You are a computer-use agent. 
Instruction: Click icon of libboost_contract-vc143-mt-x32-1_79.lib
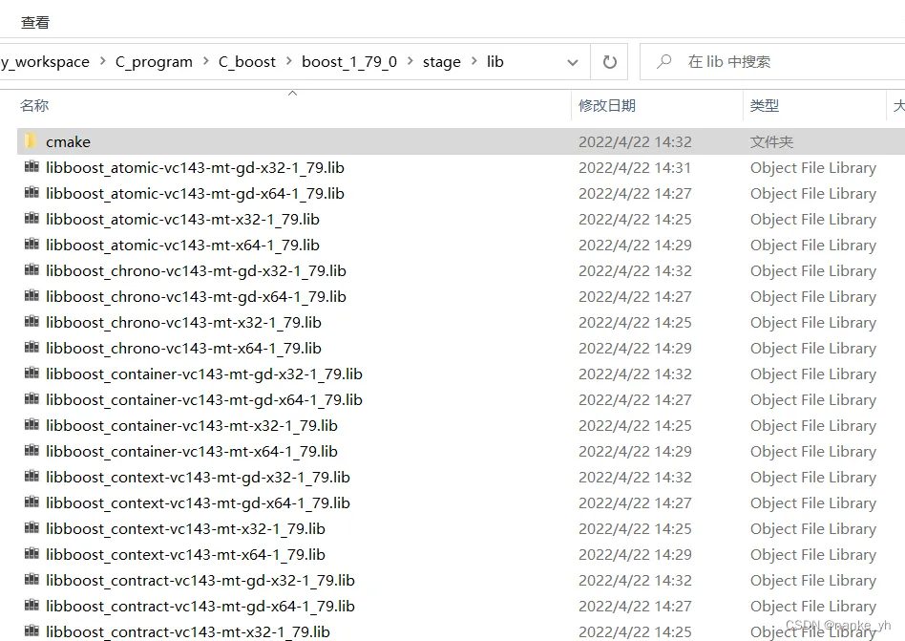click(32, 630)
